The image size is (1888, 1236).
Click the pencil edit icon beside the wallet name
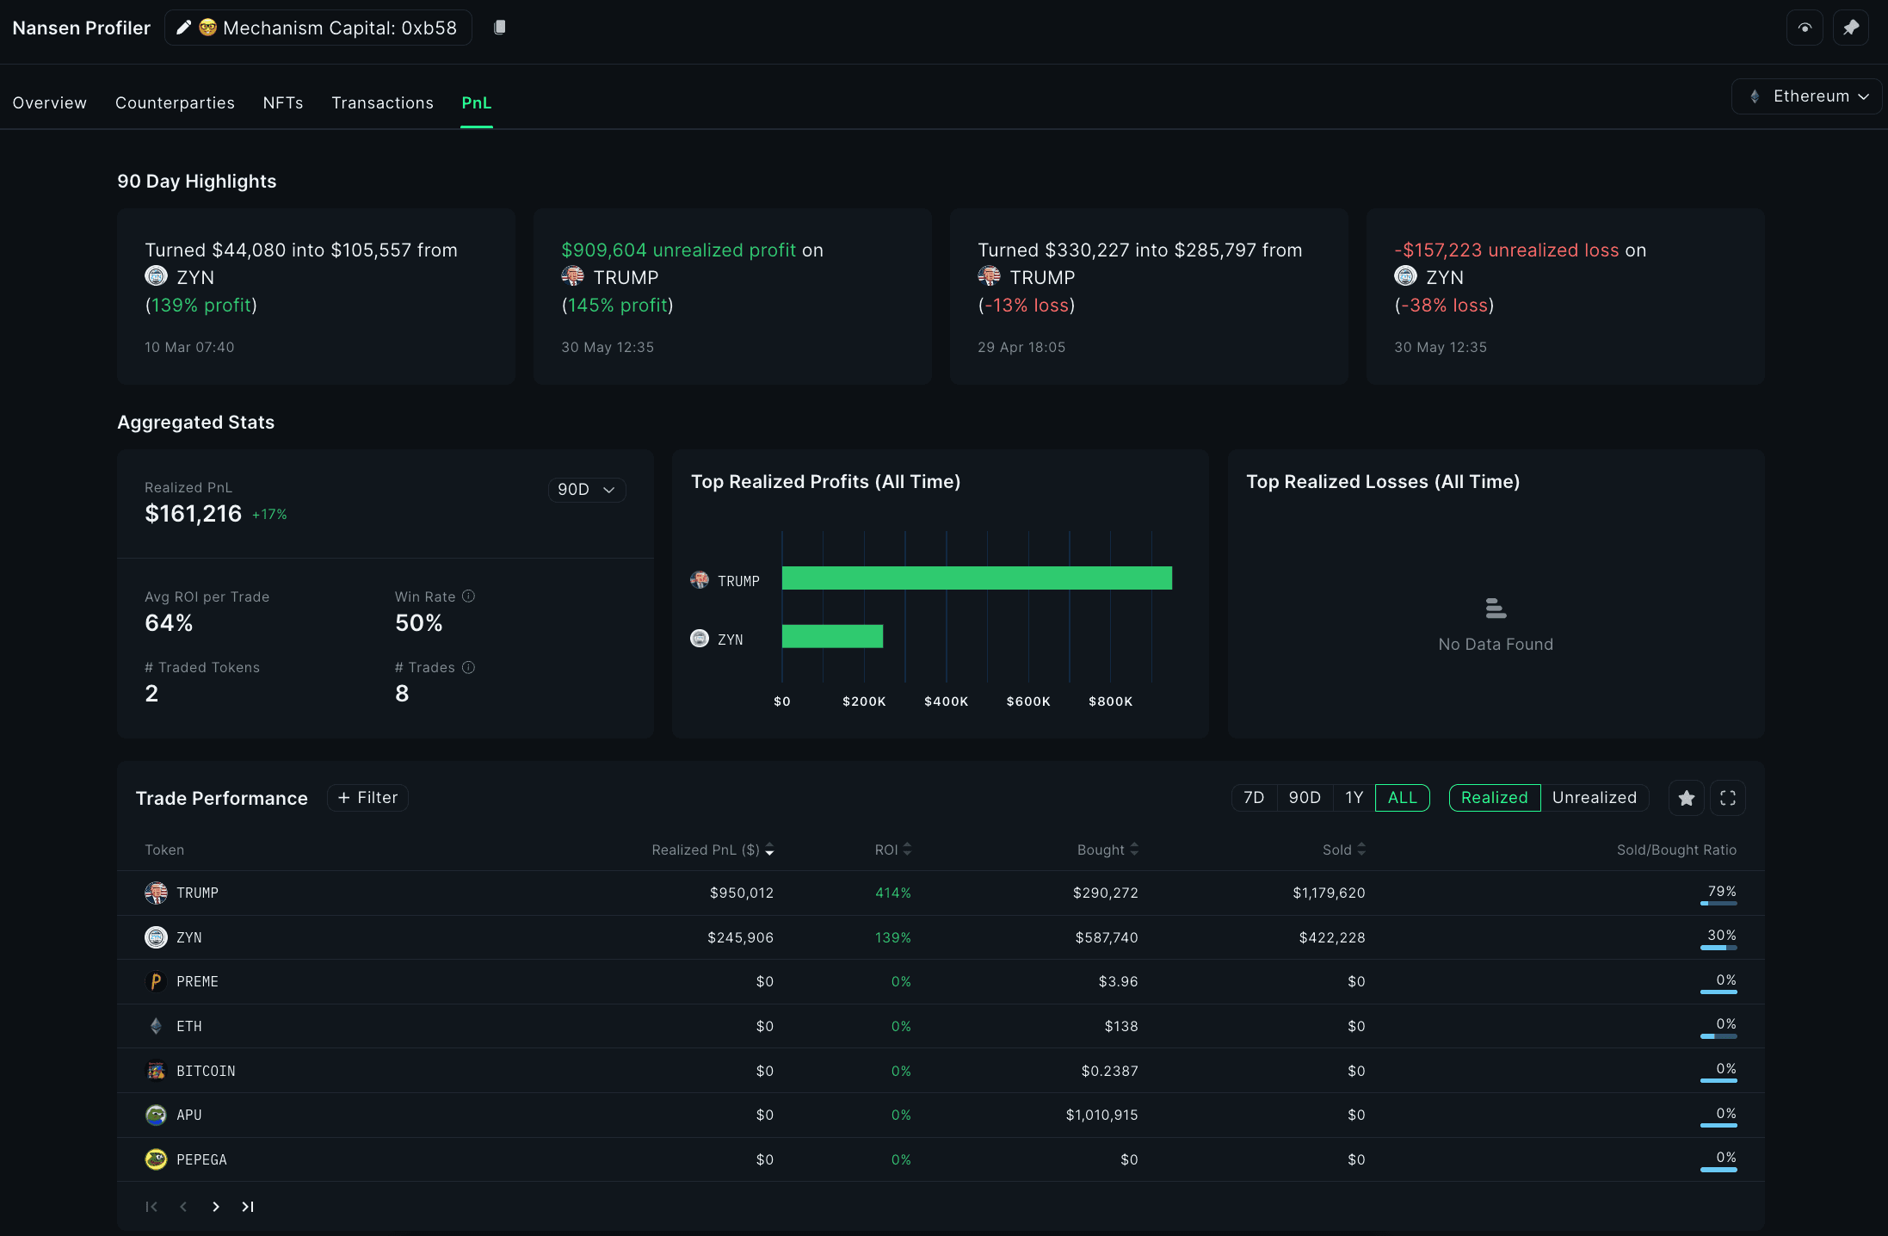point(182,28)
